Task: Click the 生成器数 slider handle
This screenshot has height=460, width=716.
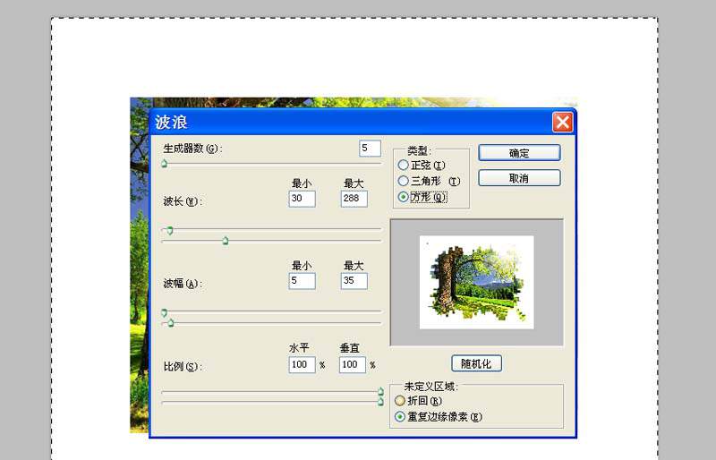Action: coord(165,164)
